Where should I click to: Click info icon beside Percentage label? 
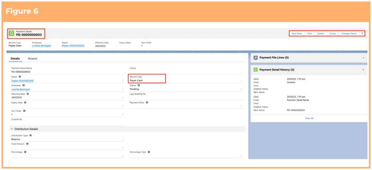pos(25,152)
